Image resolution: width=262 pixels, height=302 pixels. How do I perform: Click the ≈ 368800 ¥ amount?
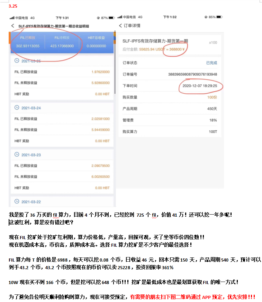click(175, 49)
